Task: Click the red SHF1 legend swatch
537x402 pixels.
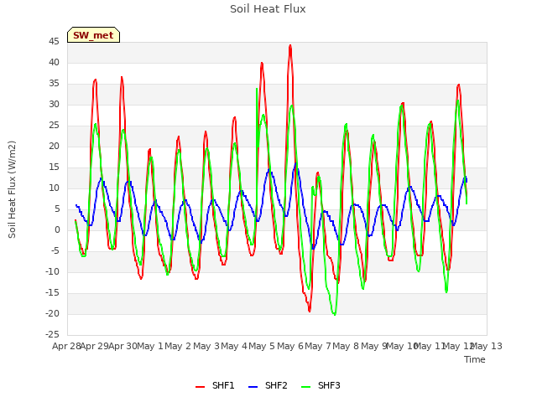Action: pos(200,387)
